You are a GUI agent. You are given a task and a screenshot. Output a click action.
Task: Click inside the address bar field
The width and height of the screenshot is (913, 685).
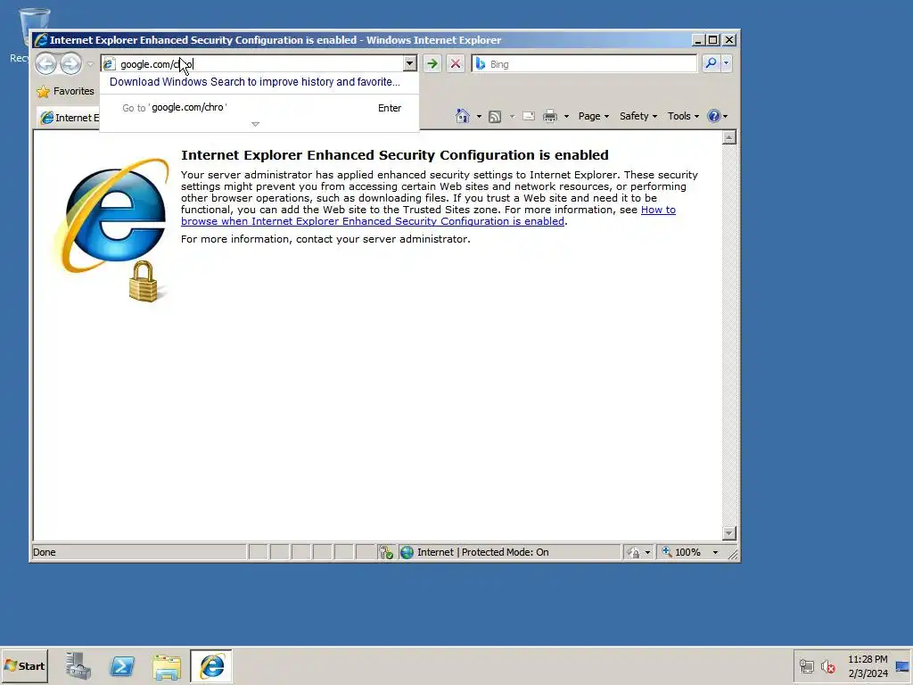click(x=253, y=63)
